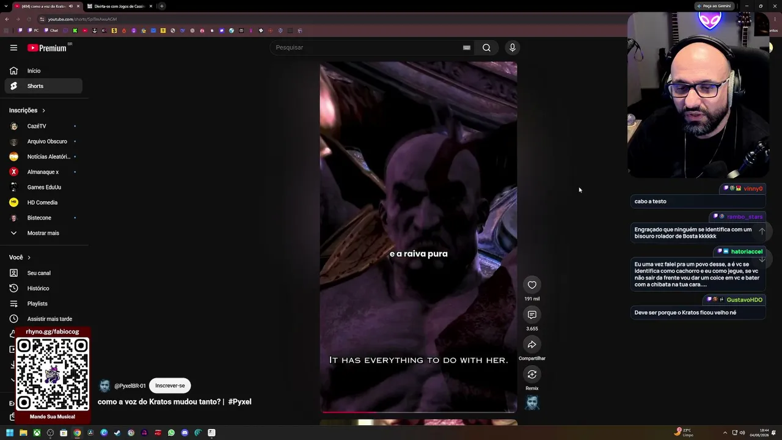
Task: Open comments on the short
Action: tap(532, 315)
